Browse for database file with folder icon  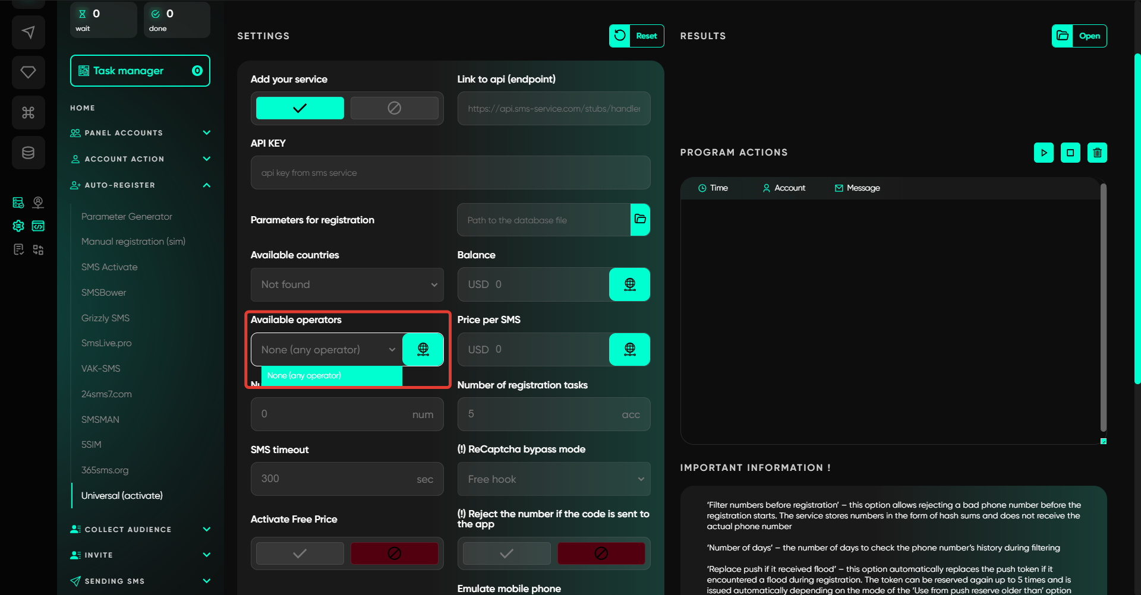(640, 220)
